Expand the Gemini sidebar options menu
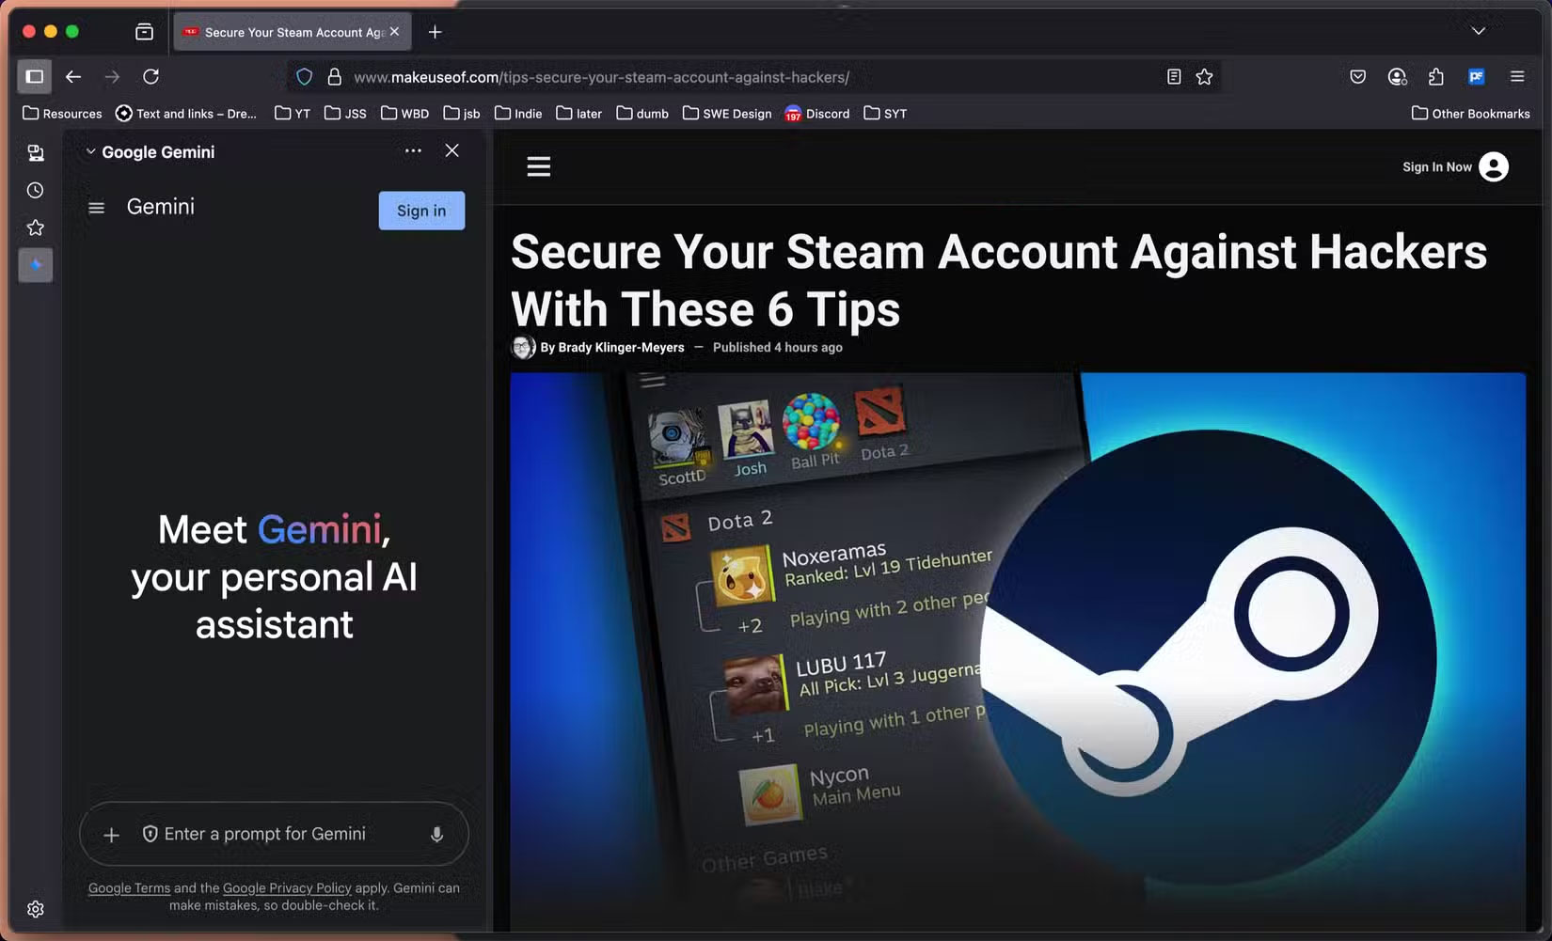Image resolution: width=1552 pixels, height=941 pixels. point(413,150)
